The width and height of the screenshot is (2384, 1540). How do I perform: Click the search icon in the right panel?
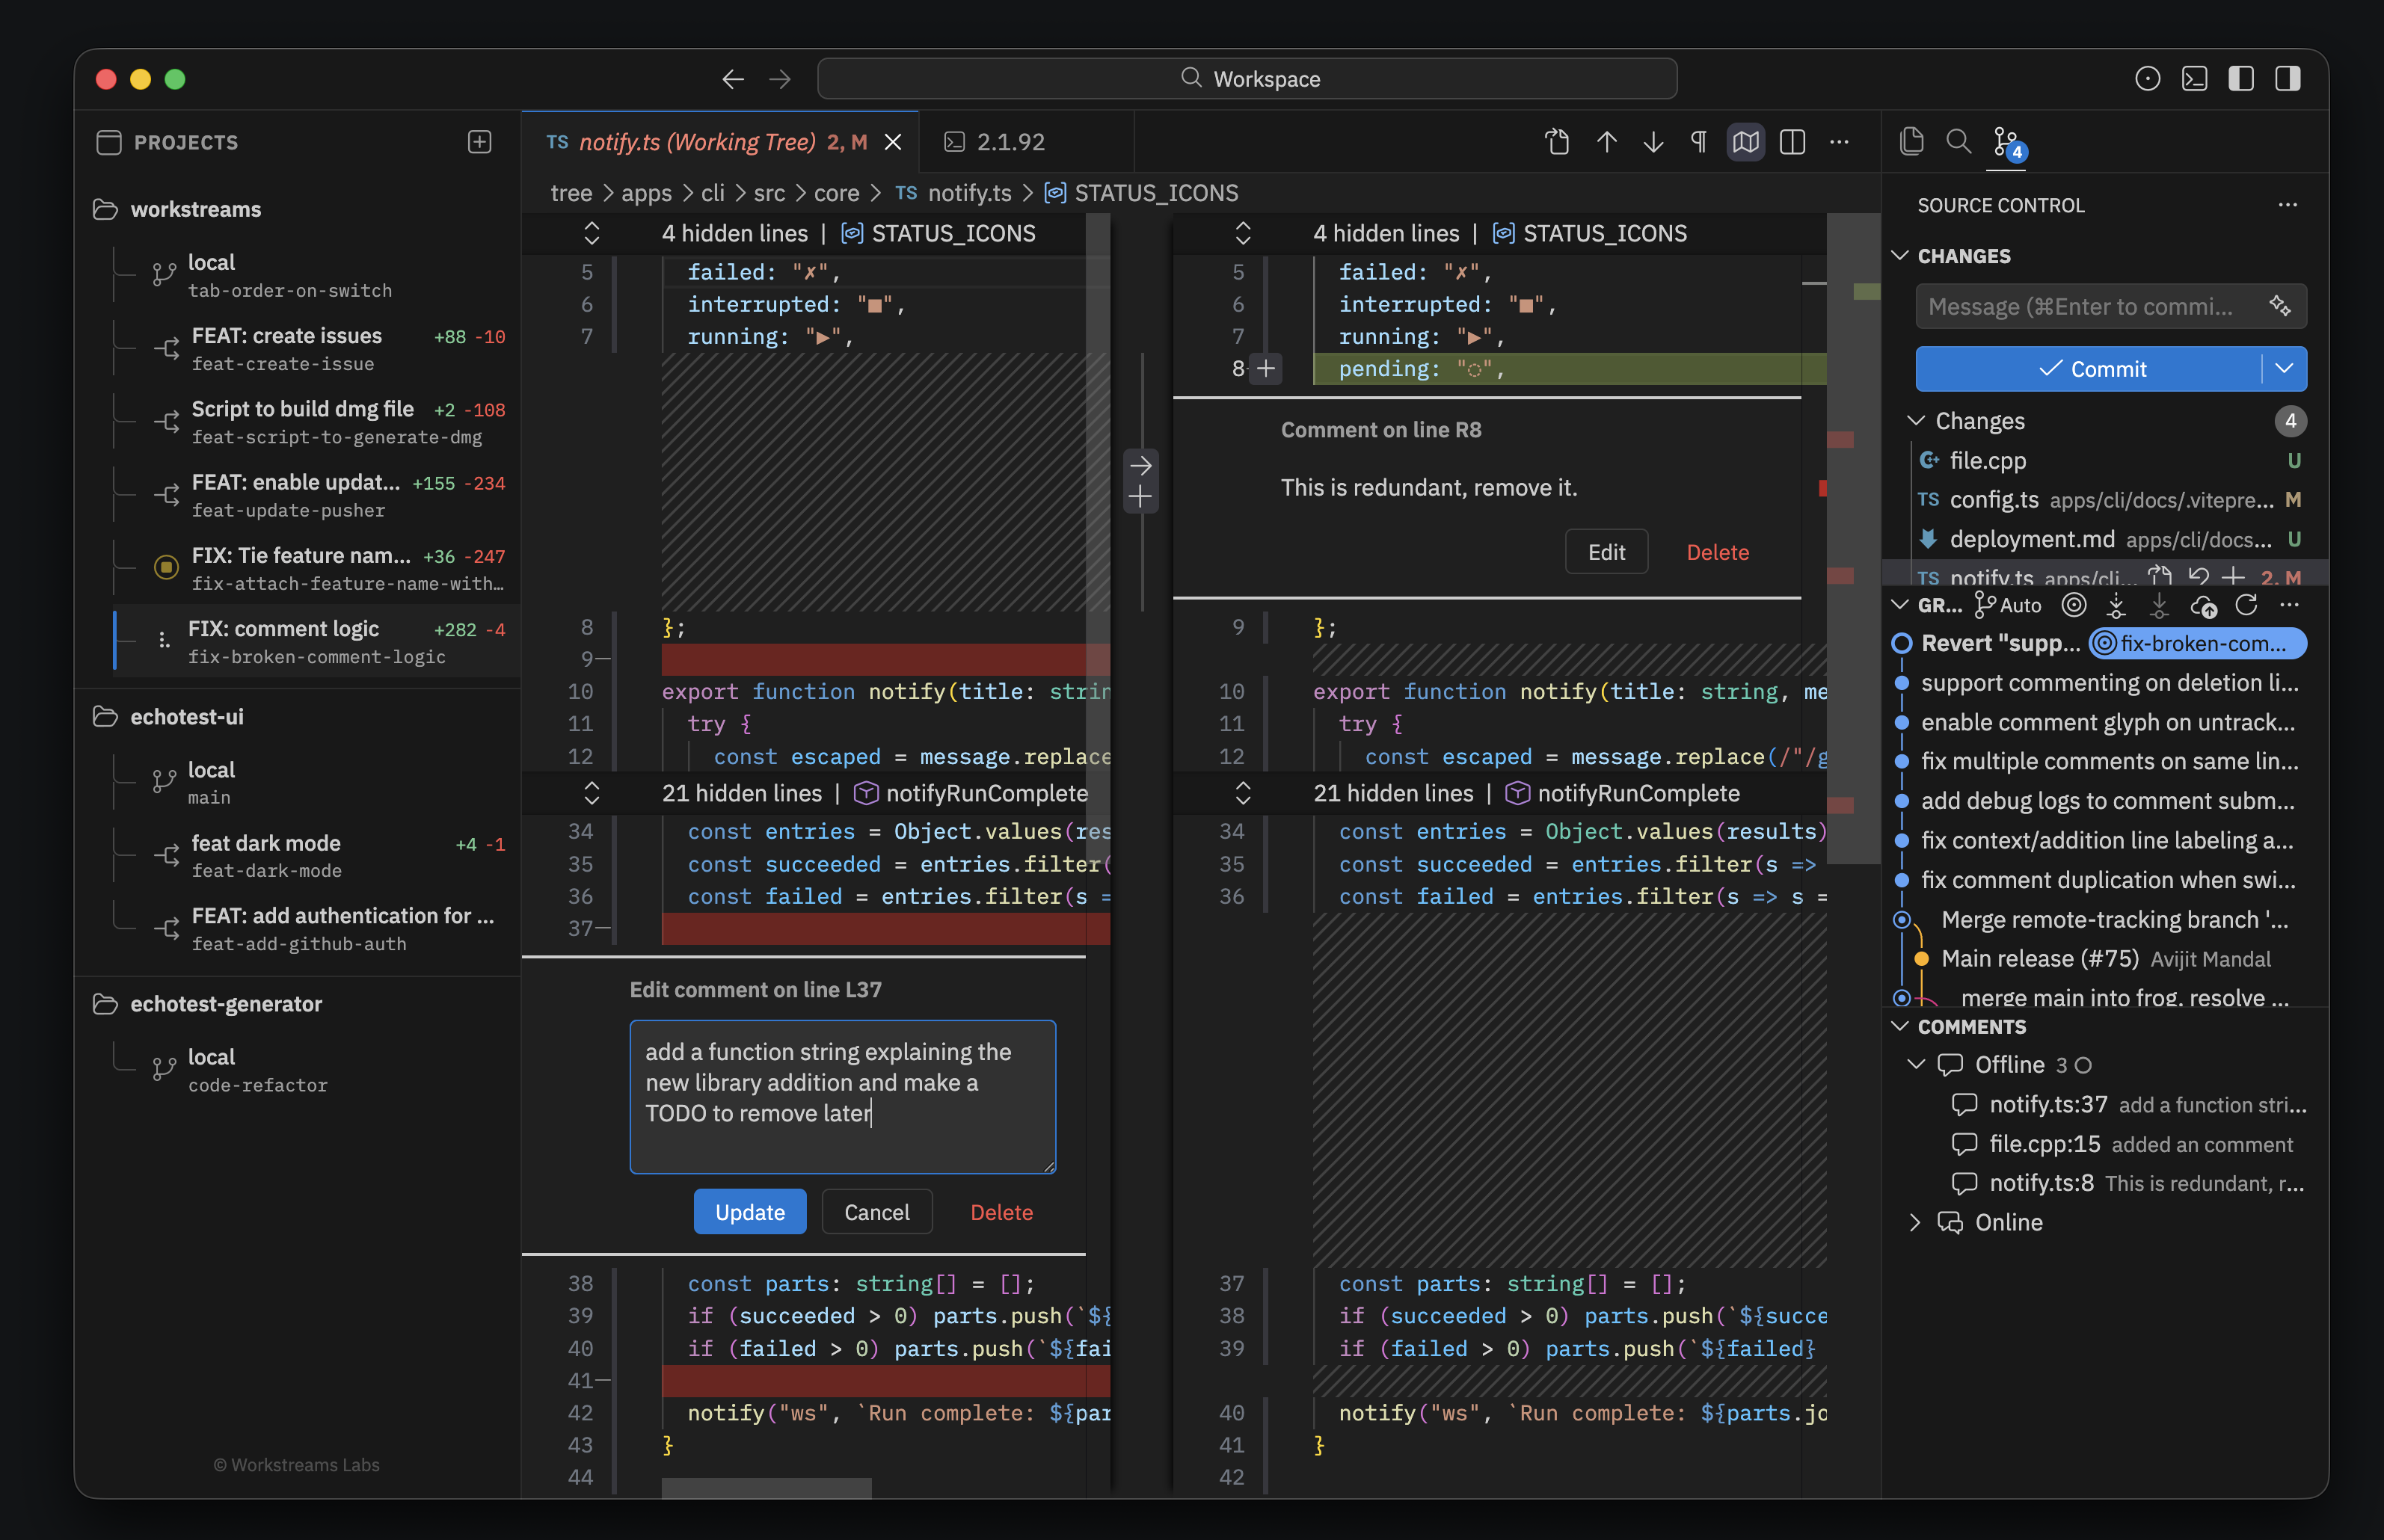pos(1958,141)
